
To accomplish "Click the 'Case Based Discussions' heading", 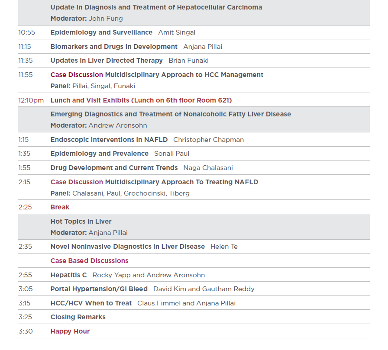I will (89, 261).
